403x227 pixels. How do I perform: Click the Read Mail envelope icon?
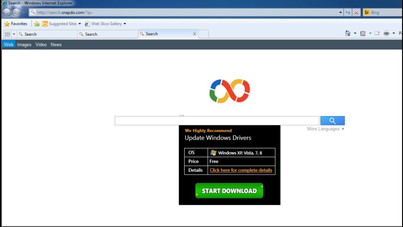click(377, 33)
